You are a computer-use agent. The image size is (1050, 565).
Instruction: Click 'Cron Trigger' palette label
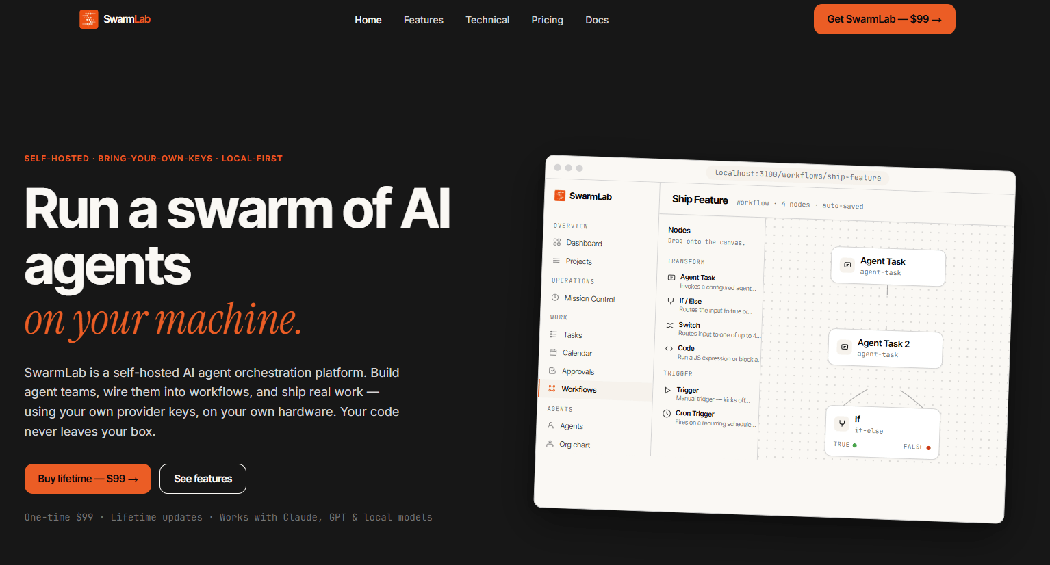[695, 414]
